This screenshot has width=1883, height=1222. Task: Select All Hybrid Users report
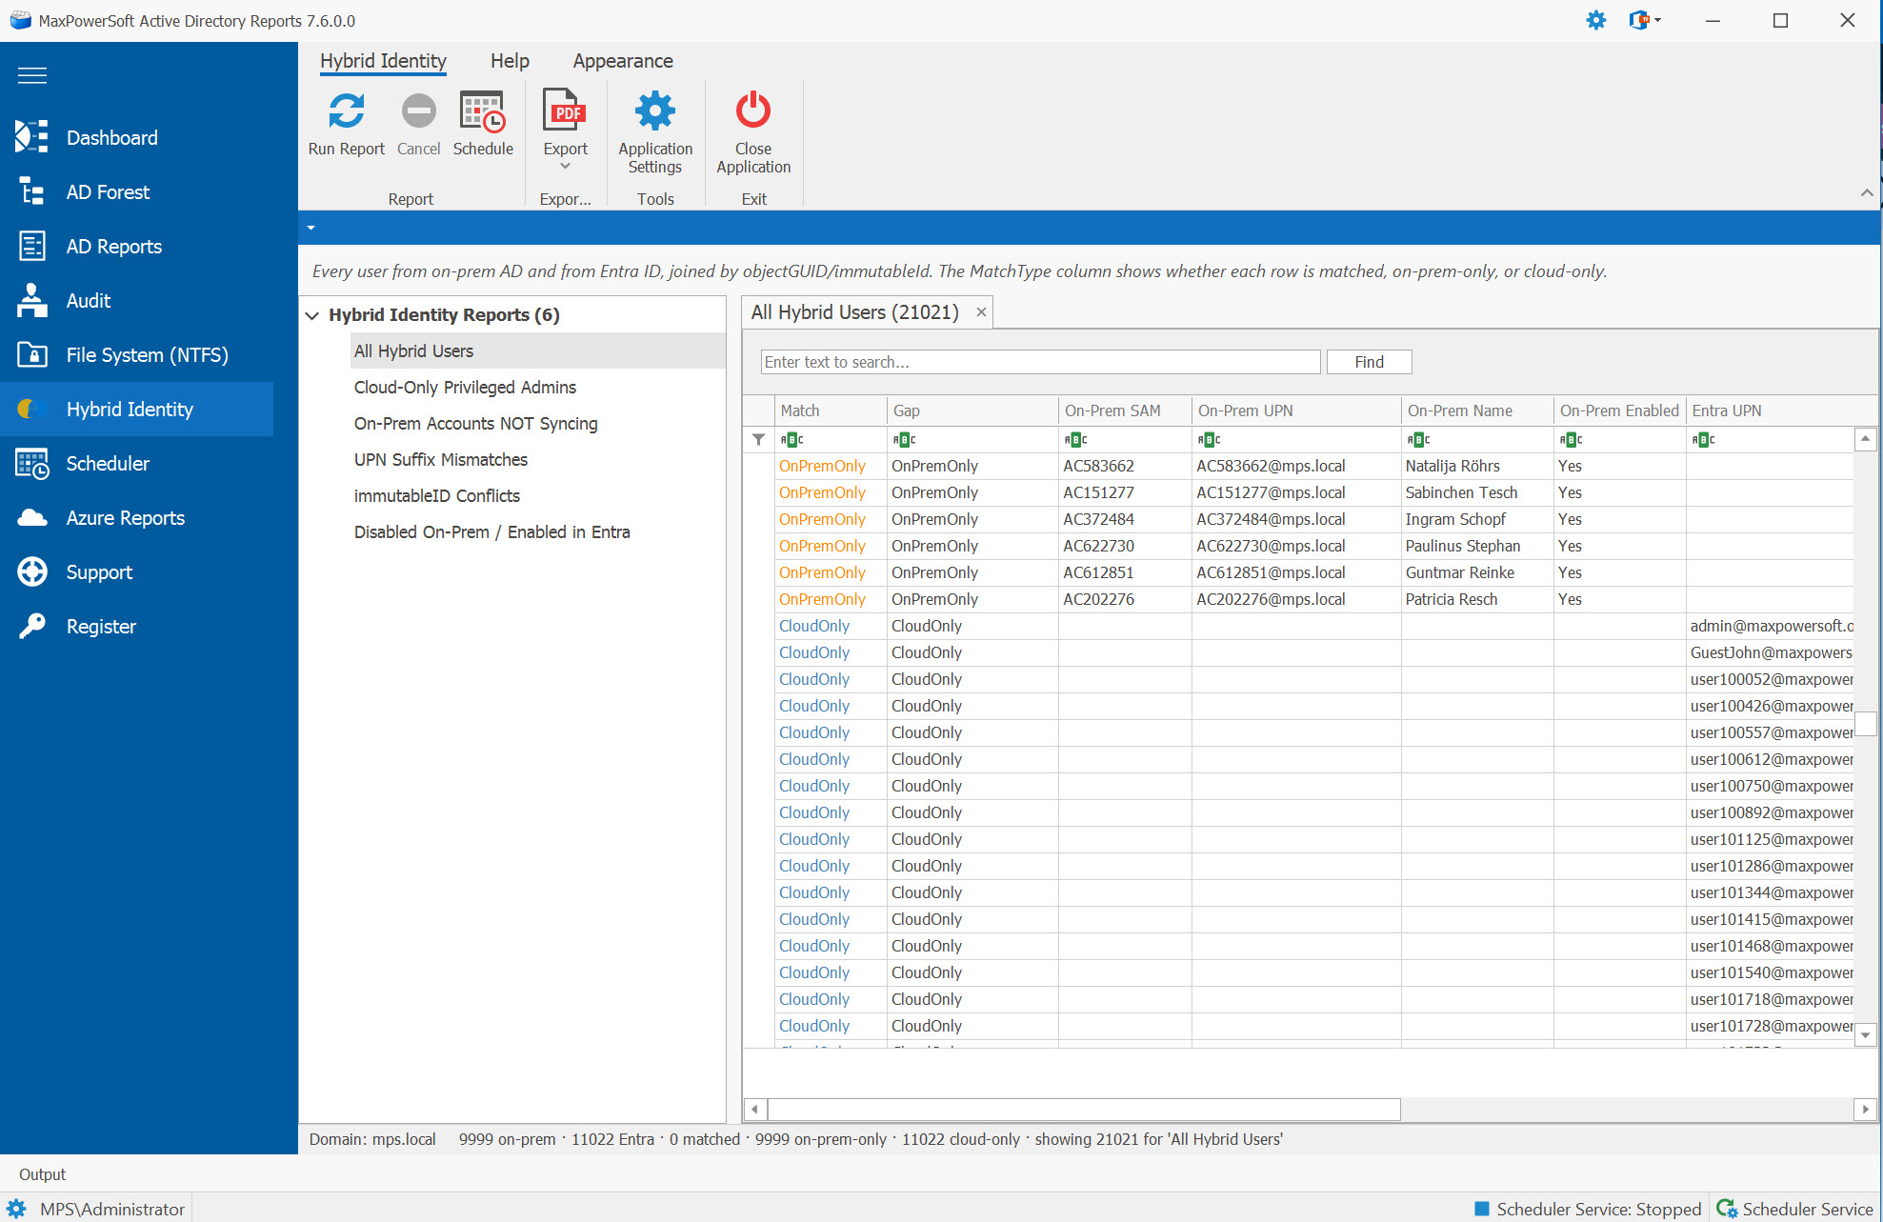[537, 351]
